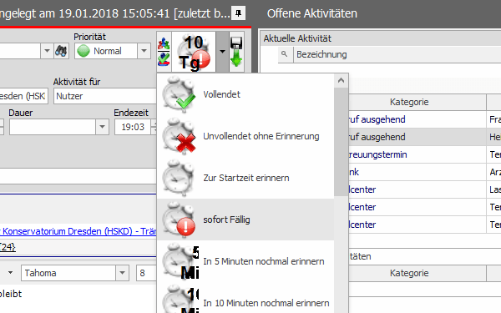Screen dimensions: 501x313
Task: Open the Konservatorium Dresden (HSKD) link
Action: [x=78, y=231]
